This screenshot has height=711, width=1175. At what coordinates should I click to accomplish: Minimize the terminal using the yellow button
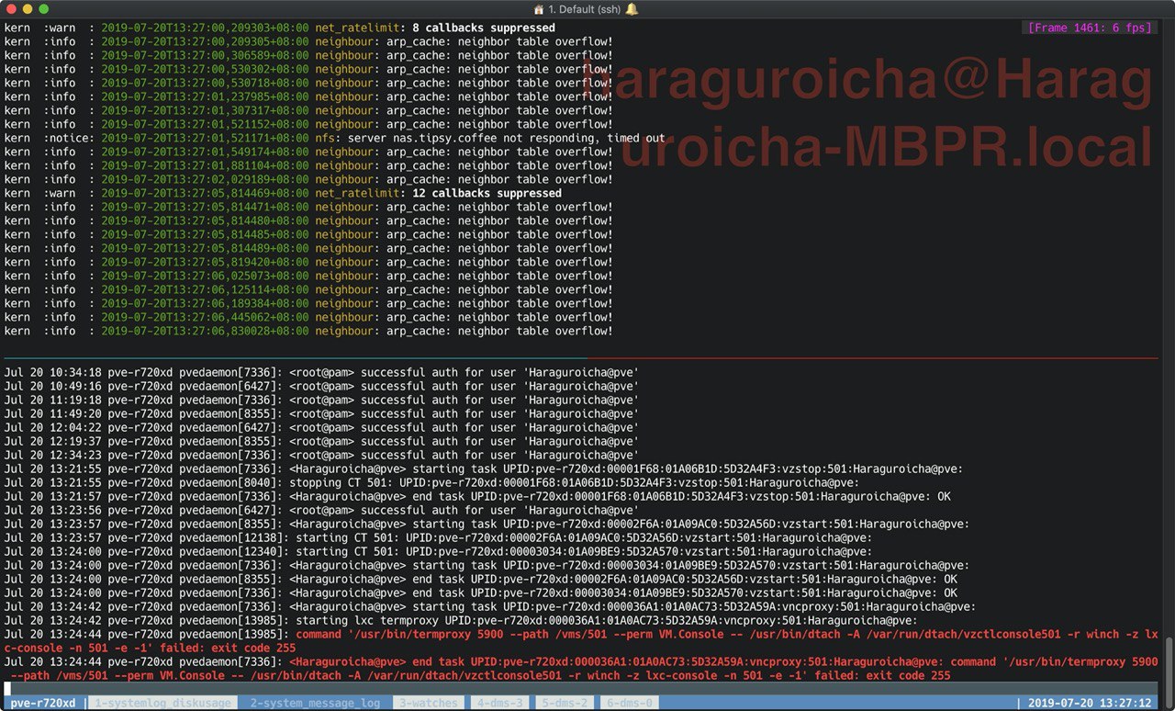(27, 8)
